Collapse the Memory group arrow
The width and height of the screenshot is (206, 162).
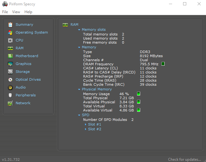pos(79,47)
